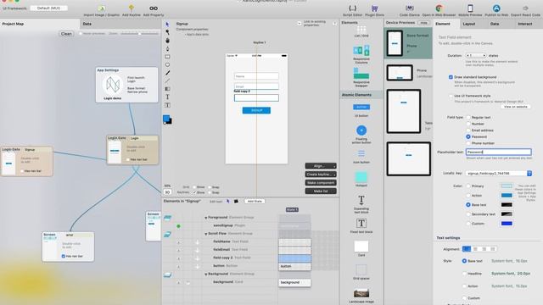Viewport: 543px width, 305px height.
Task: Click the Placeholder text input field
Action: [x=499, y=152]
